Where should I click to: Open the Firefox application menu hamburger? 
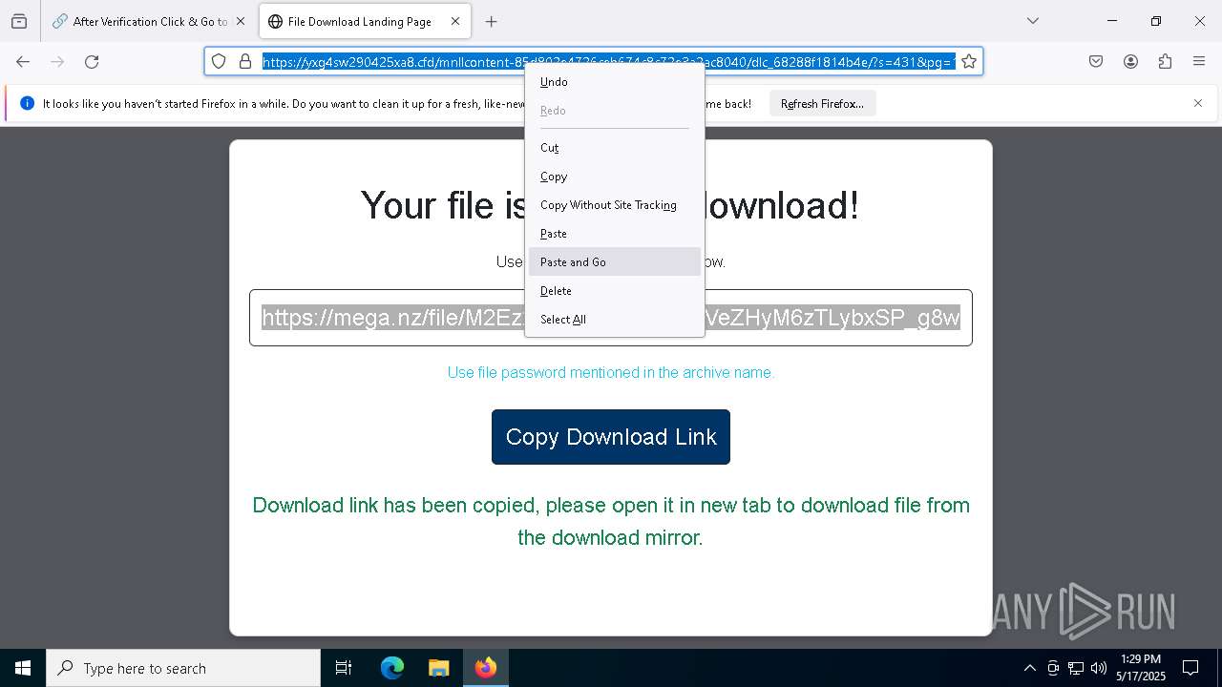pos(1199,62)
